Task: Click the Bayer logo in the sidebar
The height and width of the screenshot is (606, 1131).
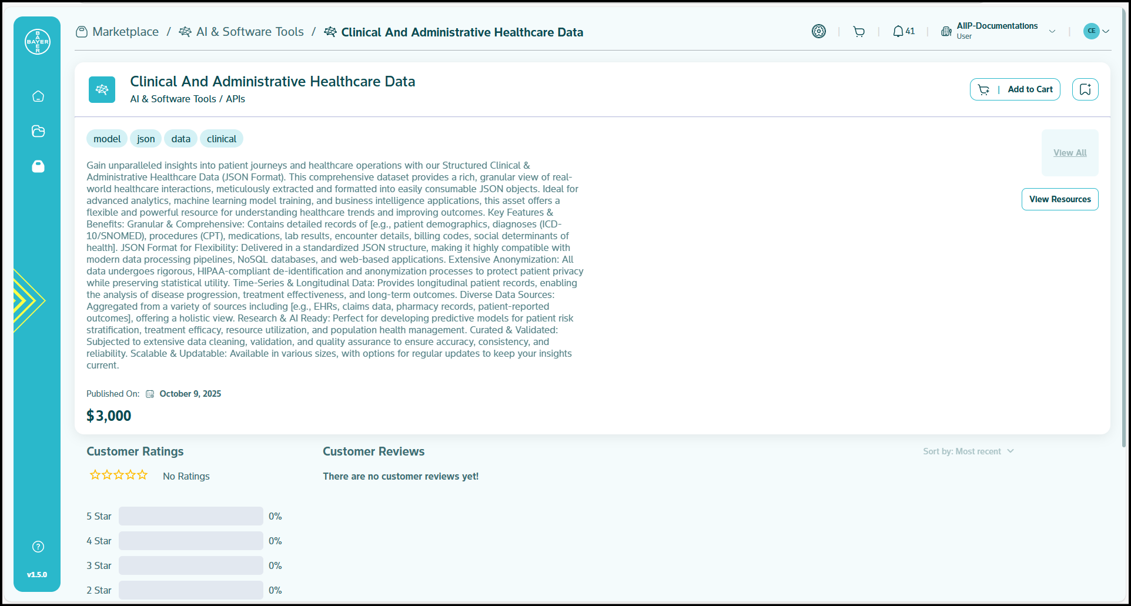Action: pos(38,42)
